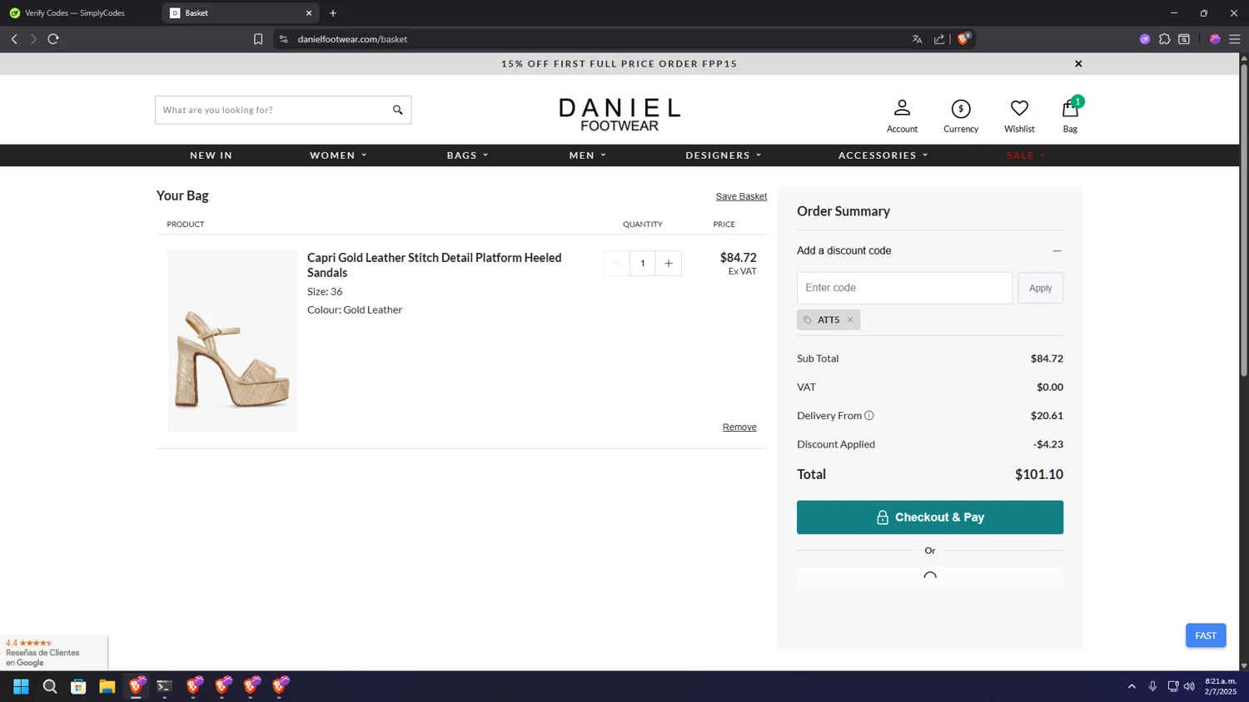The height and width of the screenshot is (702, 1249).
Task: Open the shopping Bag icon
Action: 1070,116
